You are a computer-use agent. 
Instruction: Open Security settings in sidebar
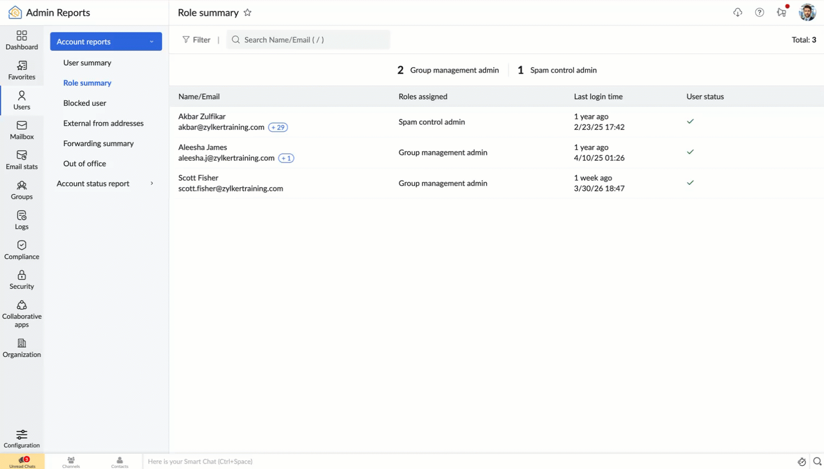click(x=22, y=279)
